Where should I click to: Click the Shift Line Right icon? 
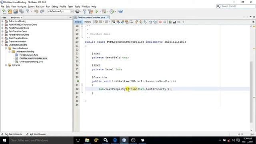click(155, 22)
